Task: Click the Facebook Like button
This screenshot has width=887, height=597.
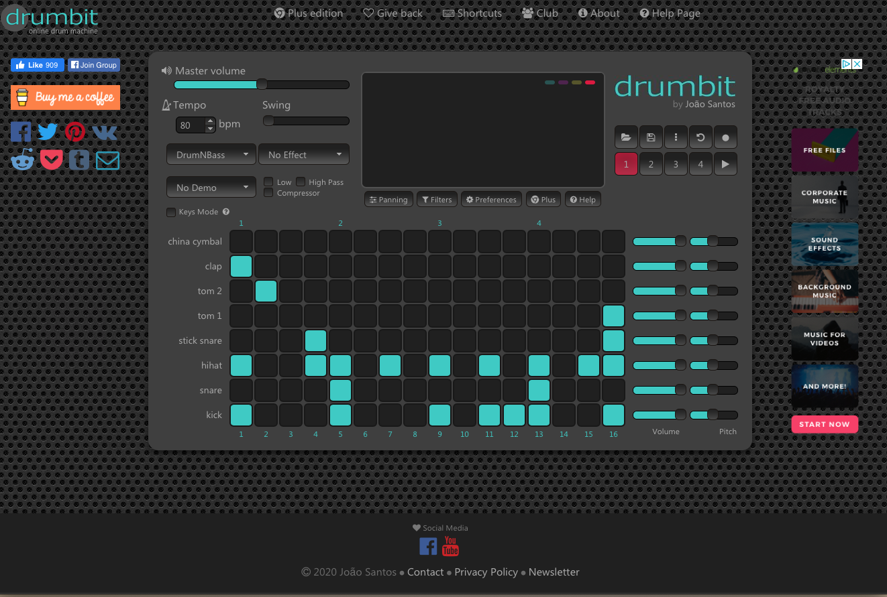Action: coord(38,65)
